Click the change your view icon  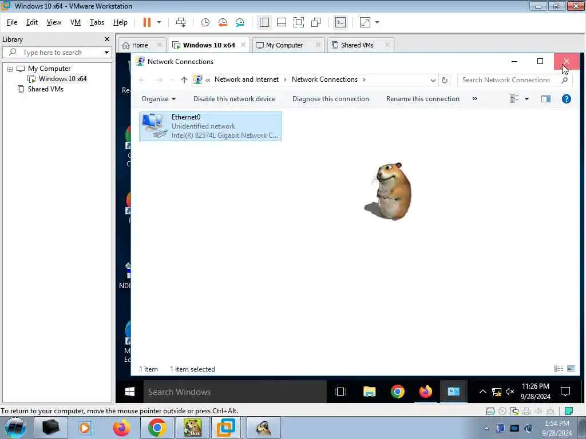tap(514, 99)
